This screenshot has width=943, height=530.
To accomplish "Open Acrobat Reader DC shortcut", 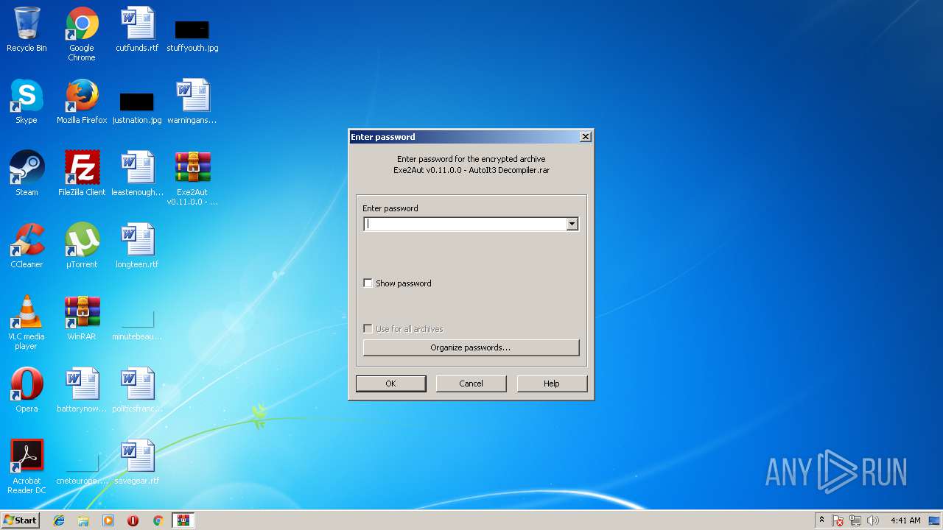I will pos(27,467).
